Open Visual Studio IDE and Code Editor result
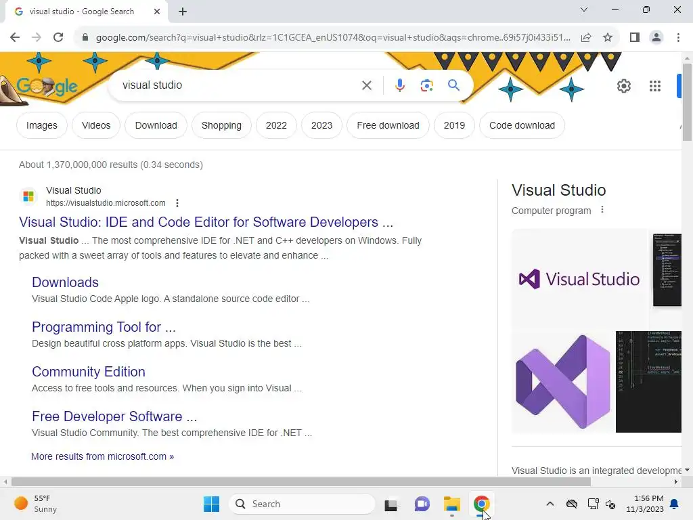The width and height of the screenshot is (693, 520). pyautogui.click(x=206, y=222)
